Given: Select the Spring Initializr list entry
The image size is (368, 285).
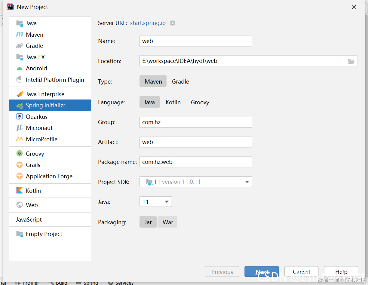Looking at the screenshot, I should pyautogui.click(x=50, y=106).
